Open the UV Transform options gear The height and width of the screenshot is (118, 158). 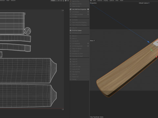[88, 44]
